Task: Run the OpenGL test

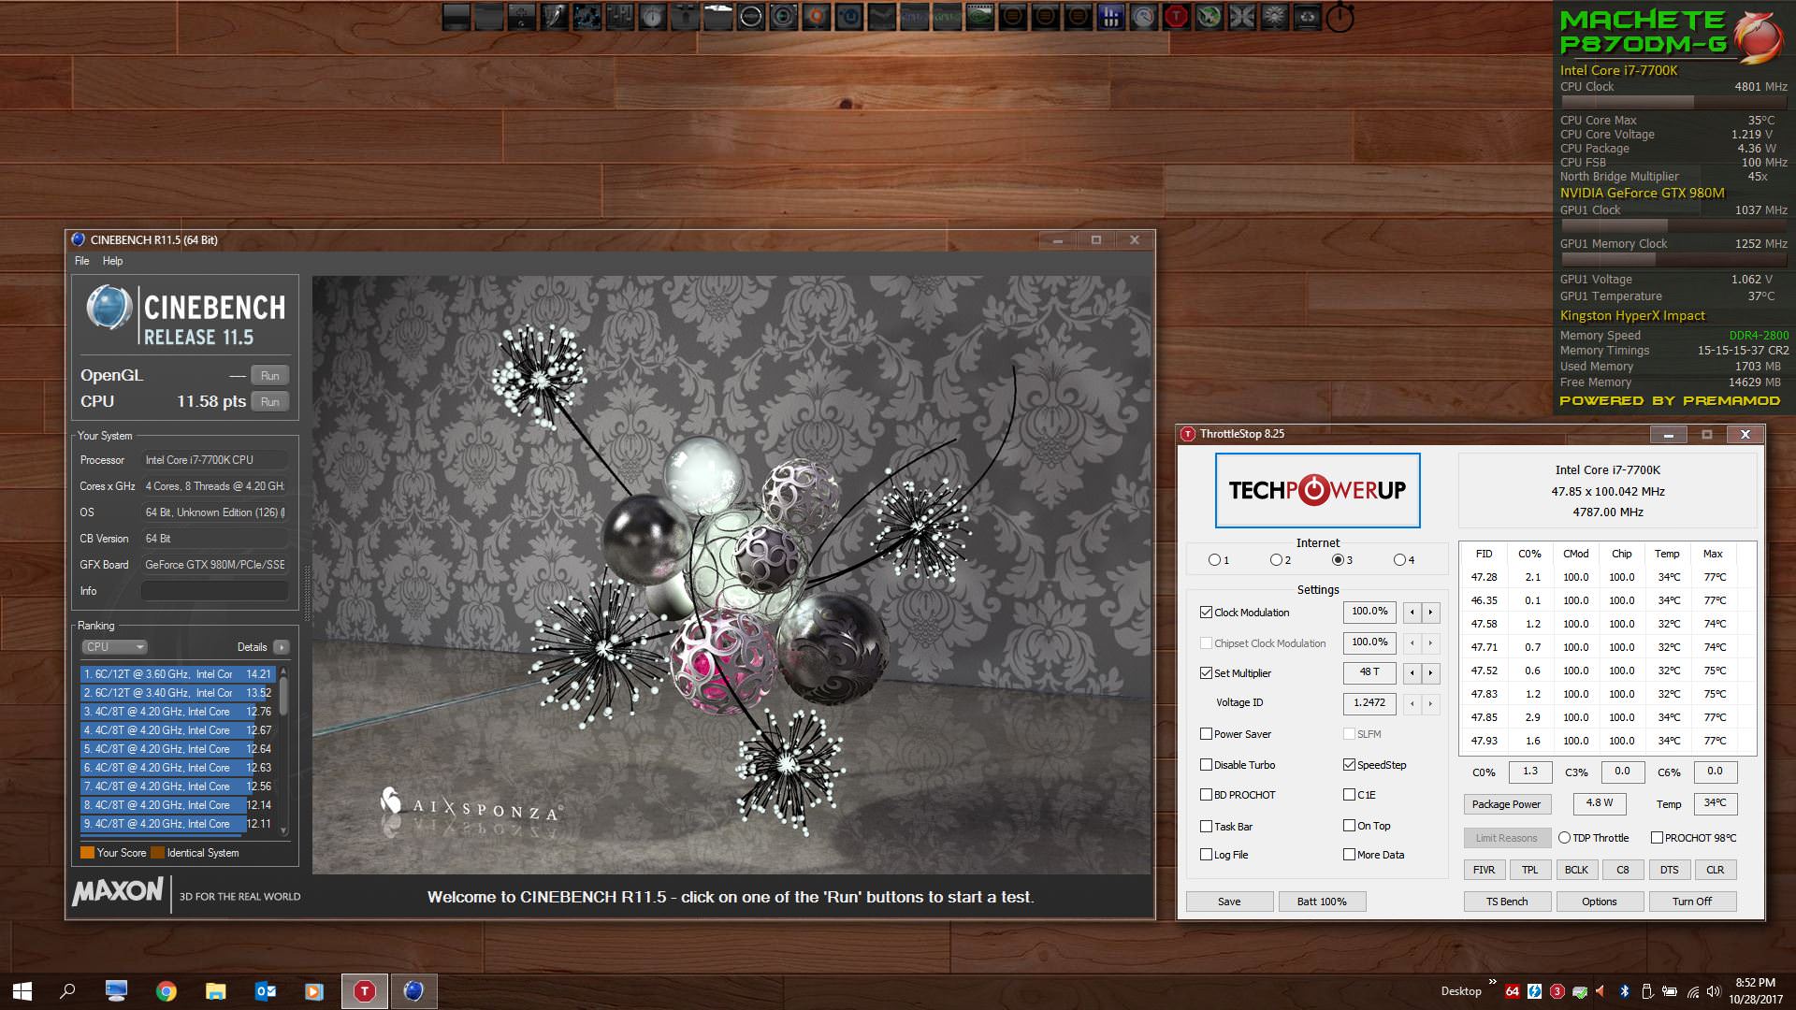Action: click(x=269, y=376)
